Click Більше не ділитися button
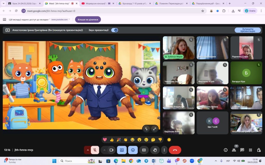This screenshot has height=165, width=265. 88,20
